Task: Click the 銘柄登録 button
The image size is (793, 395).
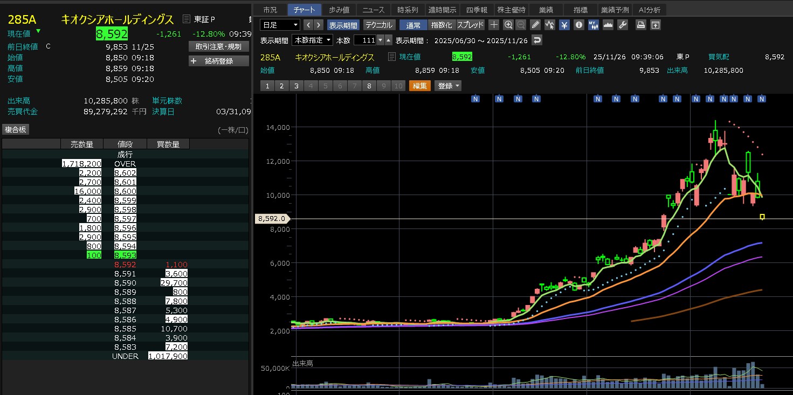Action: tap(219, 61)
